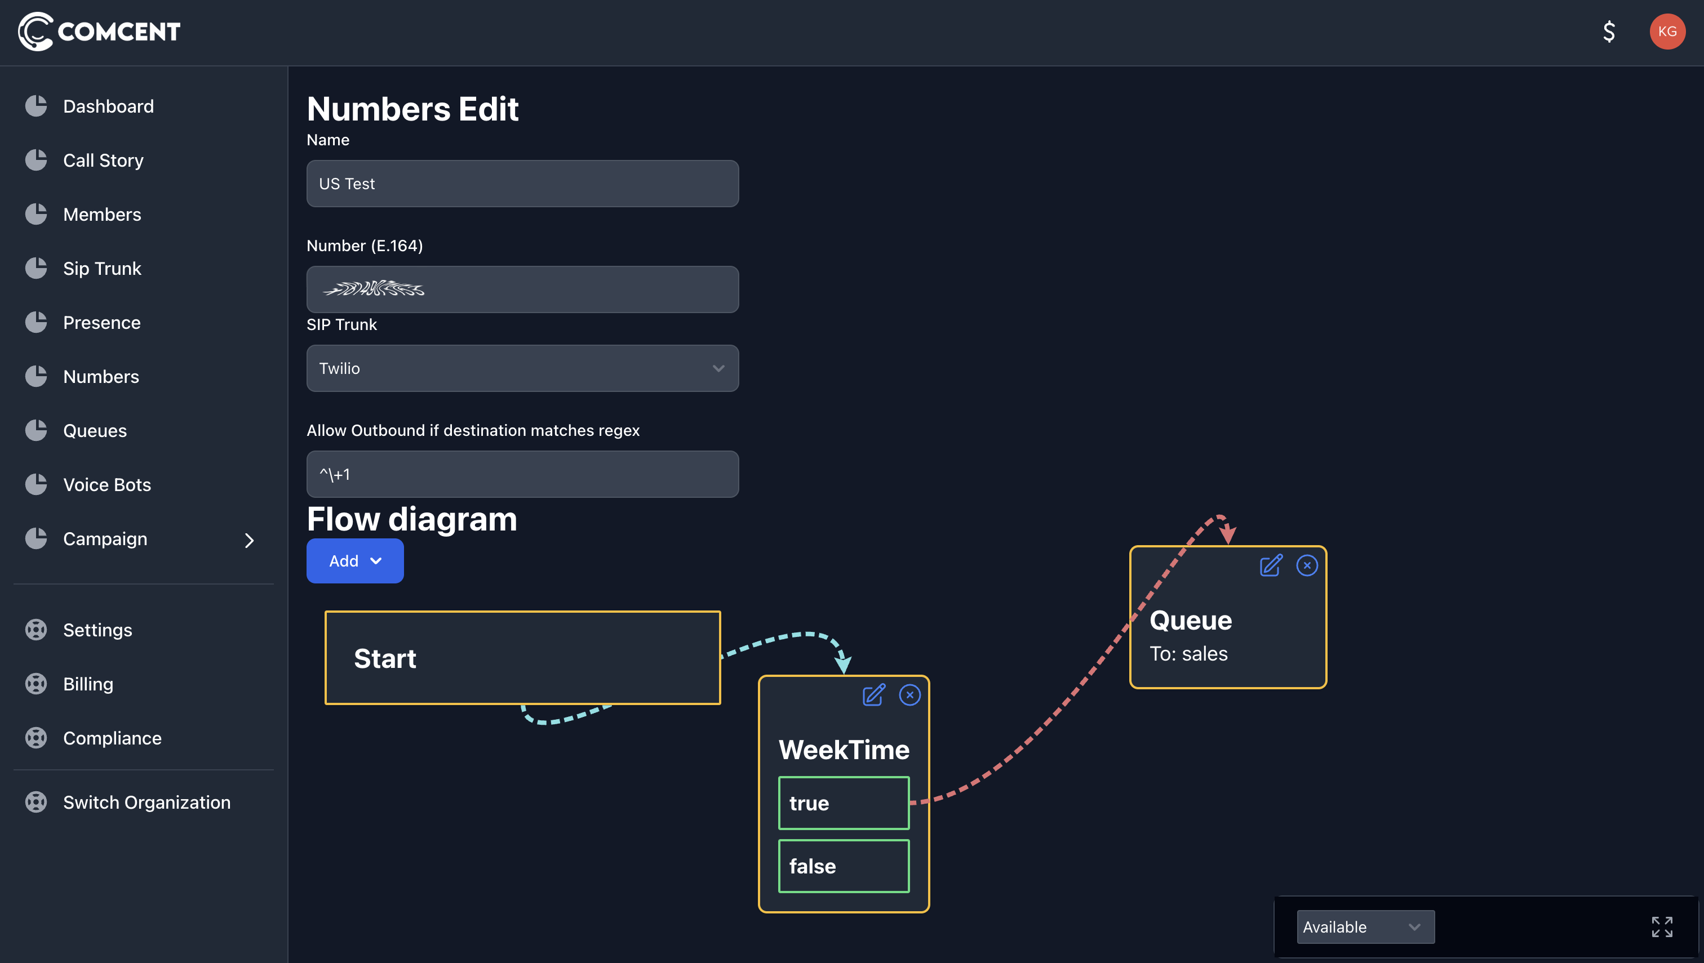Screen dimensions: 1704x963
Task: Click the Comcent logo
Action: tap(99, 31)
